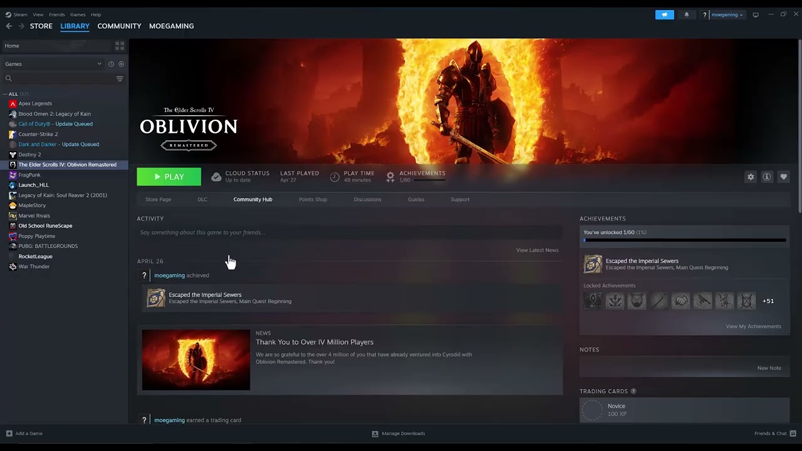
Task: Open Manage Downloads
Action: 398,433
